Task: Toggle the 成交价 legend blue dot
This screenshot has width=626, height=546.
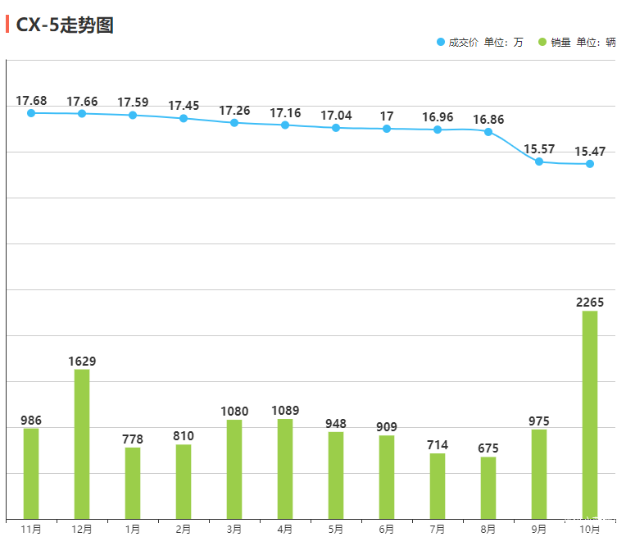Action: pos(441,43)
